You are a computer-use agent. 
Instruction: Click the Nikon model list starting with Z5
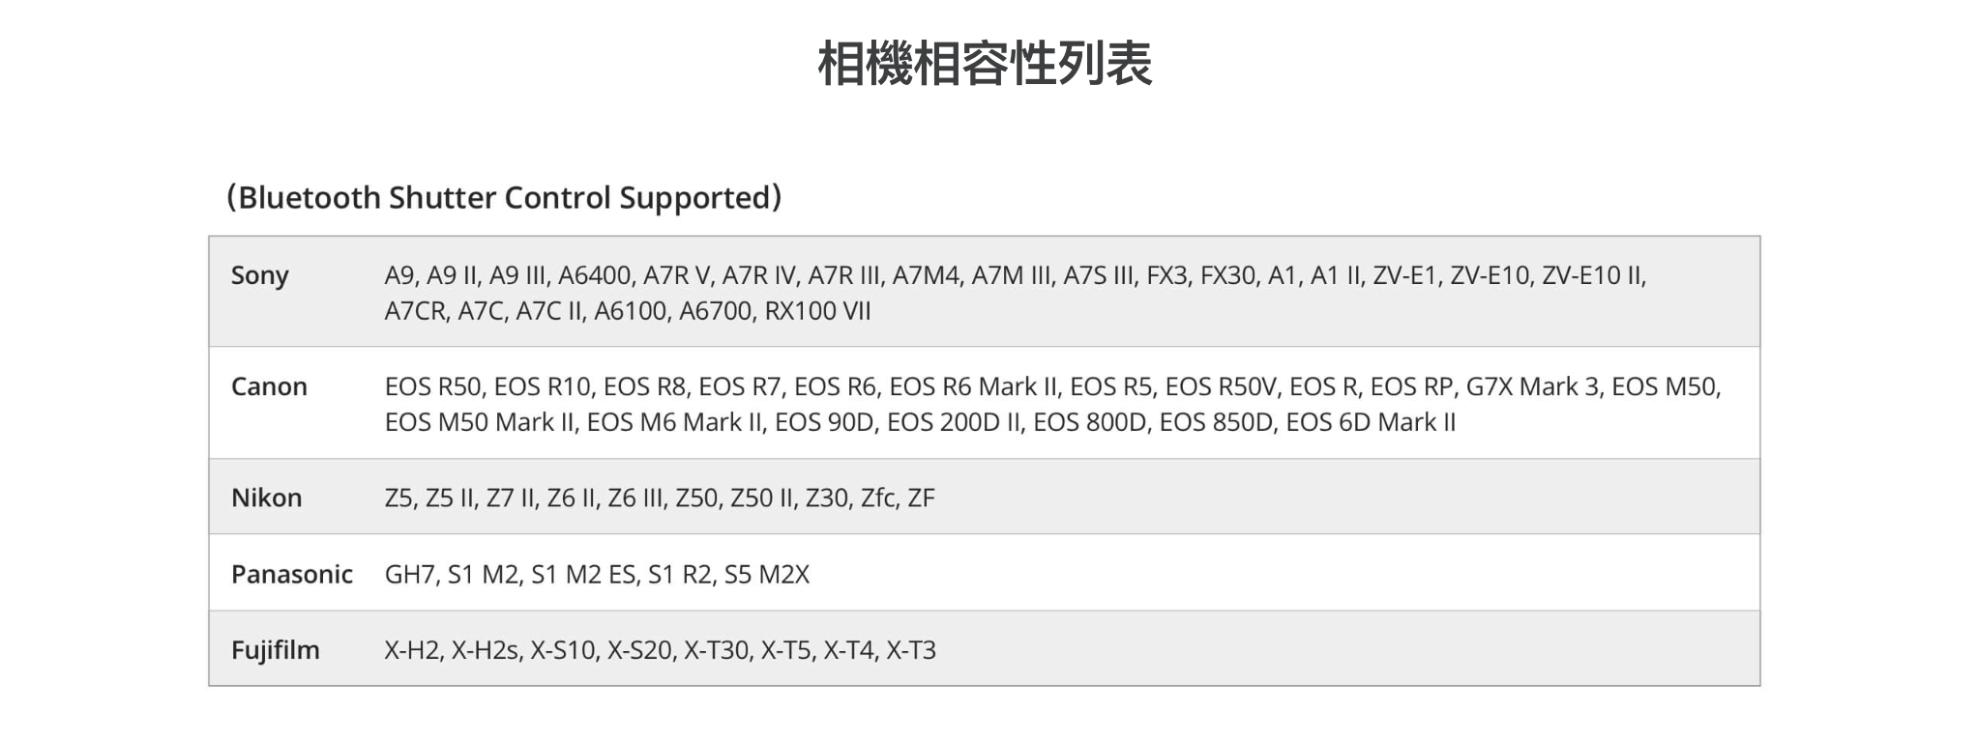click(x=659, y=498)
